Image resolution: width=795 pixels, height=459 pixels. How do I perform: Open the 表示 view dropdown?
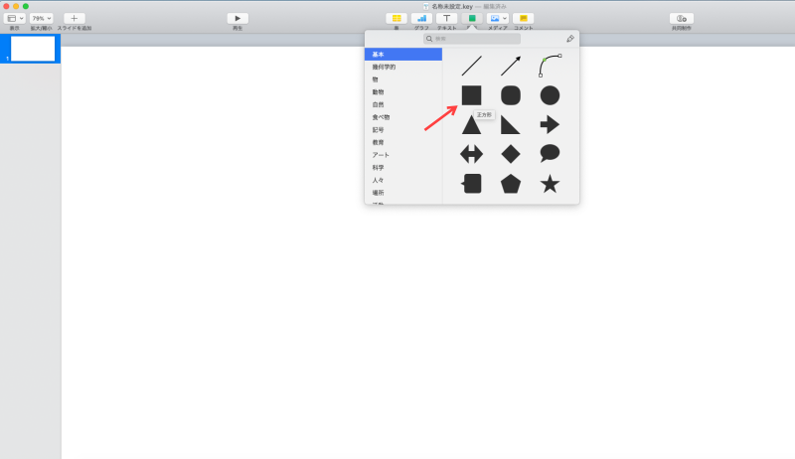(x=15, y=18)
